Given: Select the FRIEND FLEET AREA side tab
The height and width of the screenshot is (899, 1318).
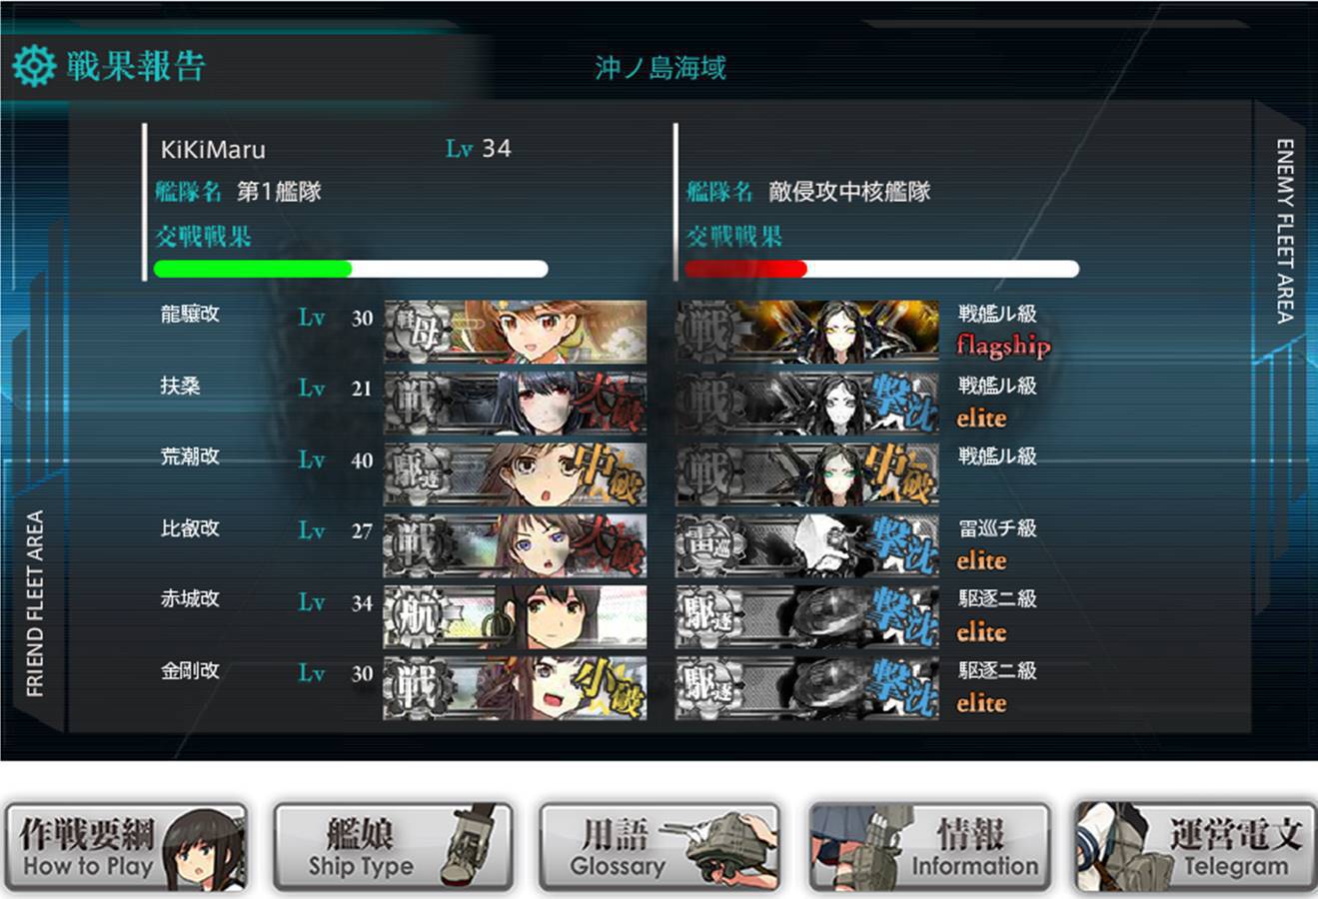Looking at the screenshot, I should (x=35, y=602).
